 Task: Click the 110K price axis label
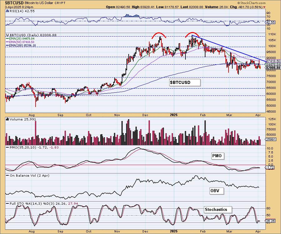point(272,34)
